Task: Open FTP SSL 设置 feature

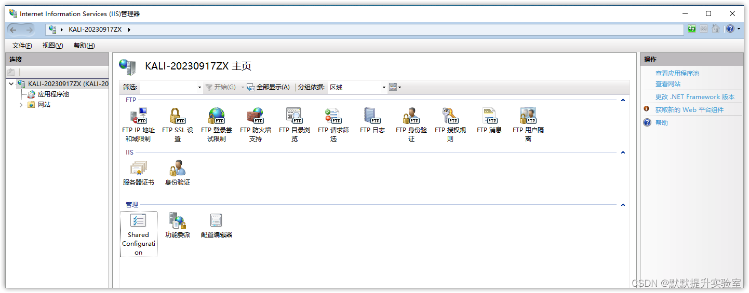Action: [178, 124]
